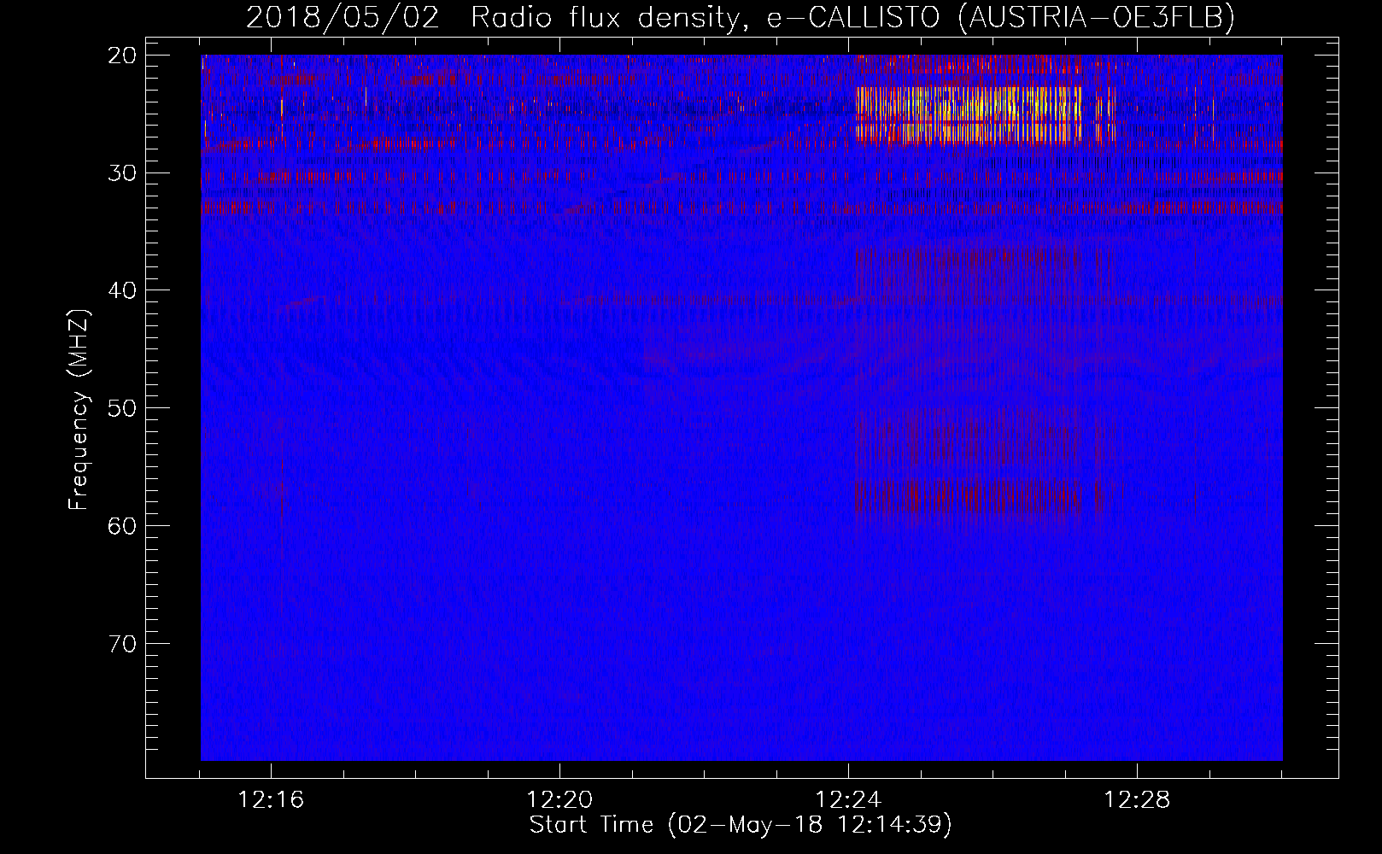Select the 'Frequency (MHZ)' y-axis label
This screenshot has height=854, width=1382.
79,410
